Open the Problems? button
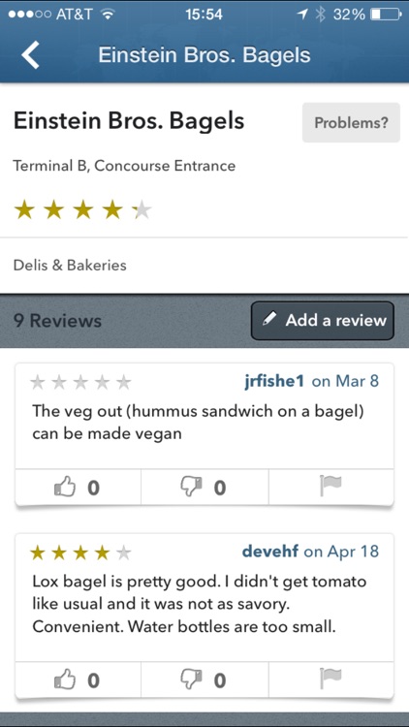This screenshot has width=409, height=727. pyautogui.click(x=351, y=122)
